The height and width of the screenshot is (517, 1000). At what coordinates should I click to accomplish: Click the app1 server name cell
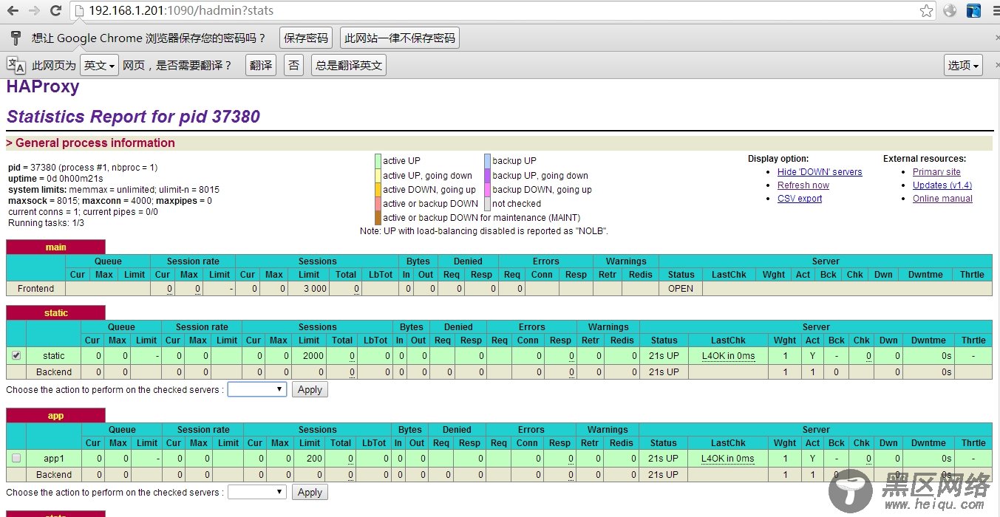point(54,459)
